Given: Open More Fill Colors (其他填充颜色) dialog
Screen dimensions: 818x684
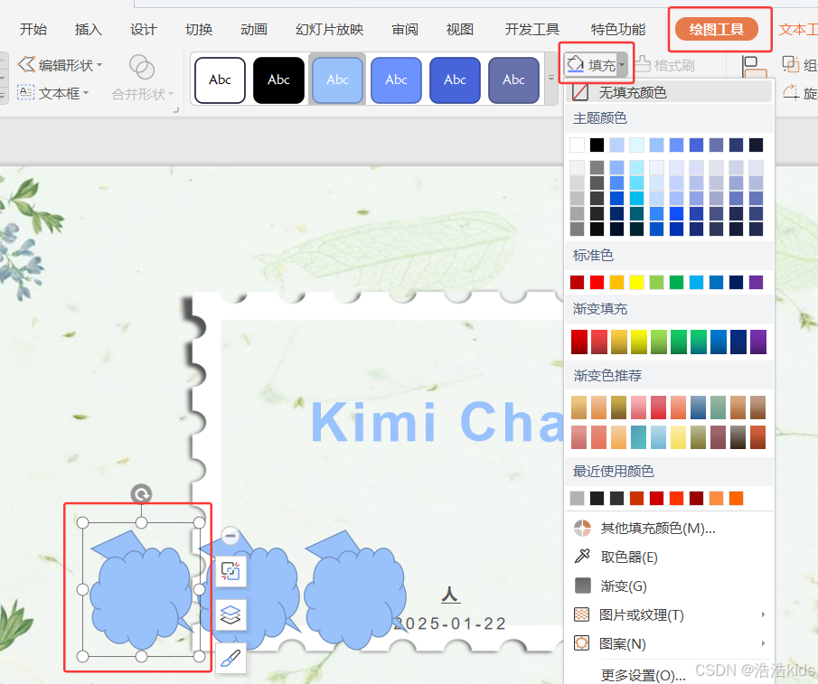Looking at the screenshot, I should (x=669, y=528).
